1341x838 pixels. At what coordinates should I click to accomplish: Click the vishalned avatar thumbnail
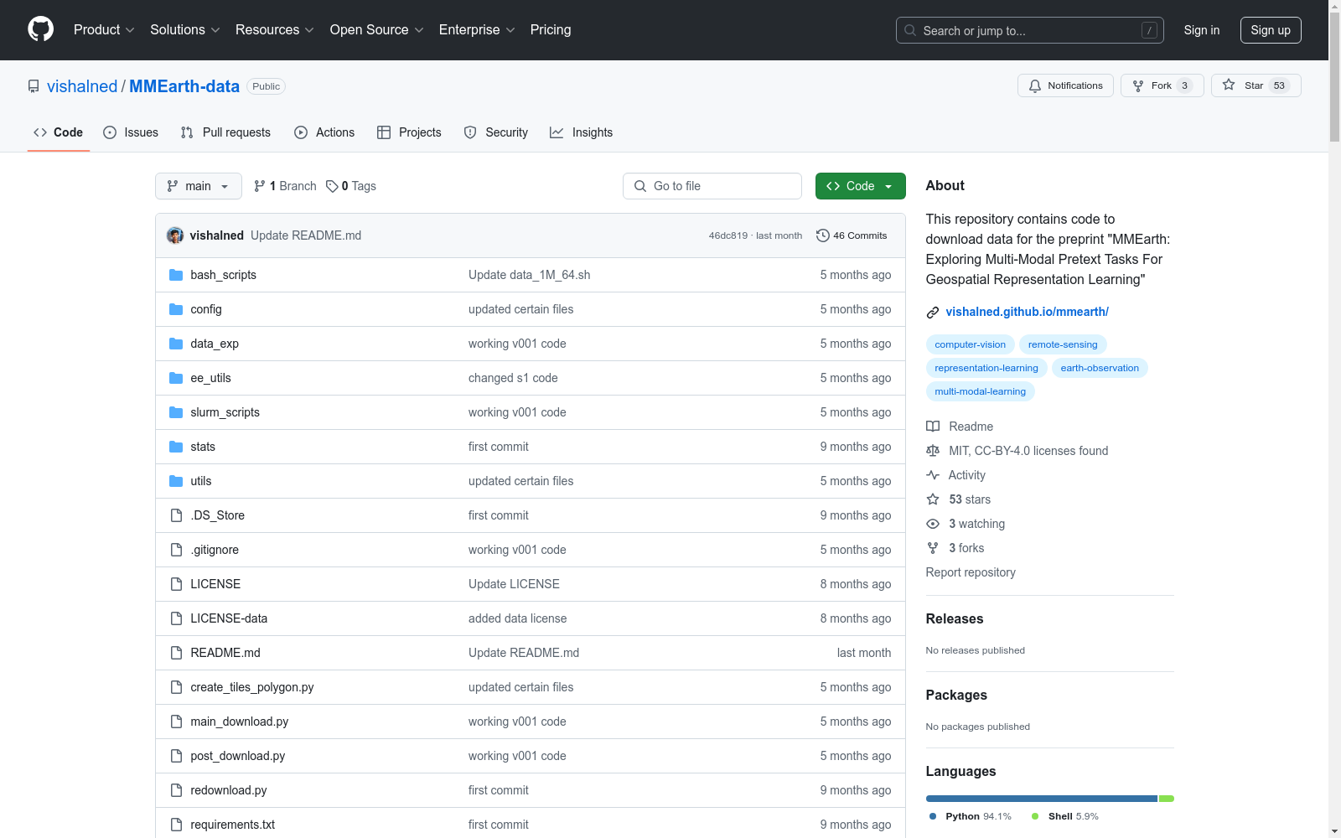click(x=175, y=235)
